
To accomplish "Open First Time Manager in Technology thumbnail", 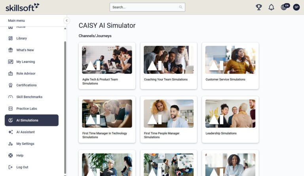I will pyautogui.click(x=107, y=114).
